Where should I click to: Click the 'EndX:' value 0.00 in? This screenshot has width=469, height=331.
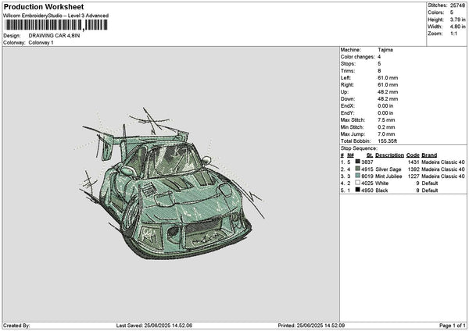coord(385,106)
